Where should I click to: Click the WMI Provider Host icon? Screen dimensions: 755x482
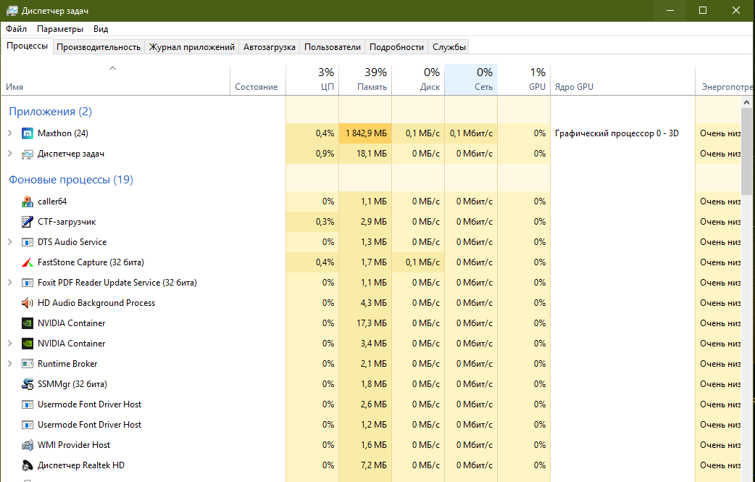(28, 445)
